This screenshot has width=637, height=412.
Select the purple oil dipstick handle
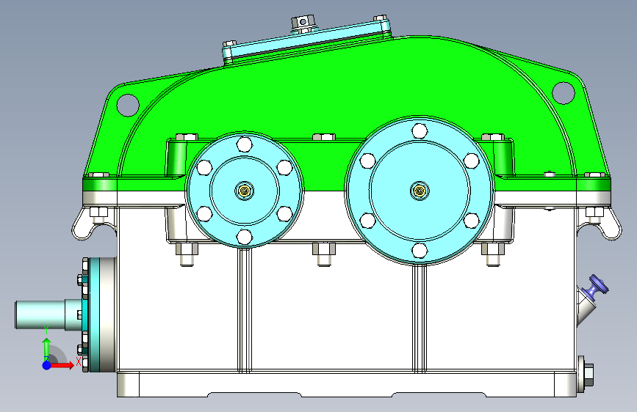596,287
